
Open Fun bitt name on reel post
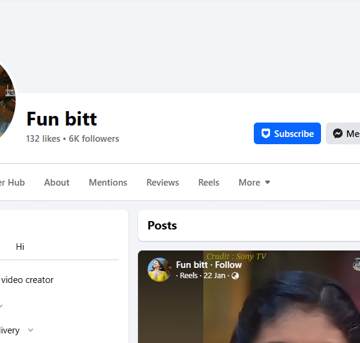pos(192,265)
